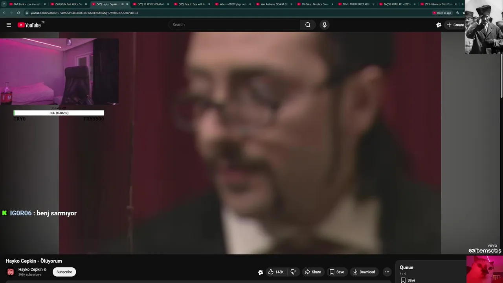The width and height of the screenshot is (503, 283).
Task: Click the browser address bar URL
Action: click(84, 13)
